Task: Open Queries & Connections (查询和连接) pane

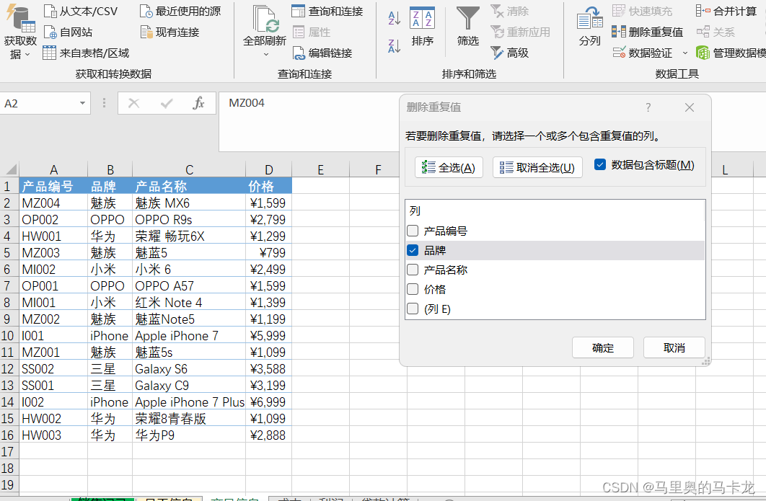Action: click(x=327, y=12)
